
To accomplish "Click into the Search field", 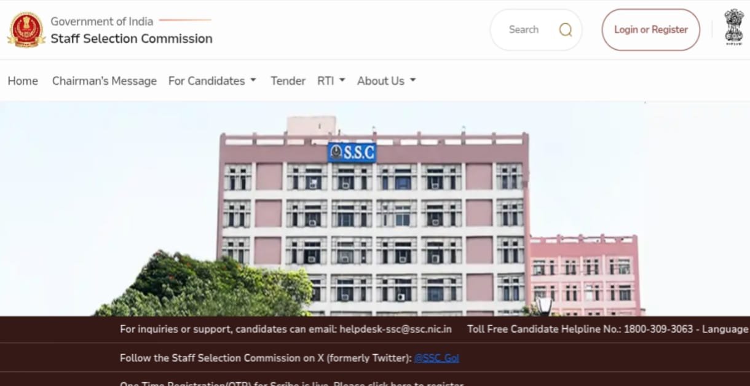I will pyautogui.click(x=536, y=30).
